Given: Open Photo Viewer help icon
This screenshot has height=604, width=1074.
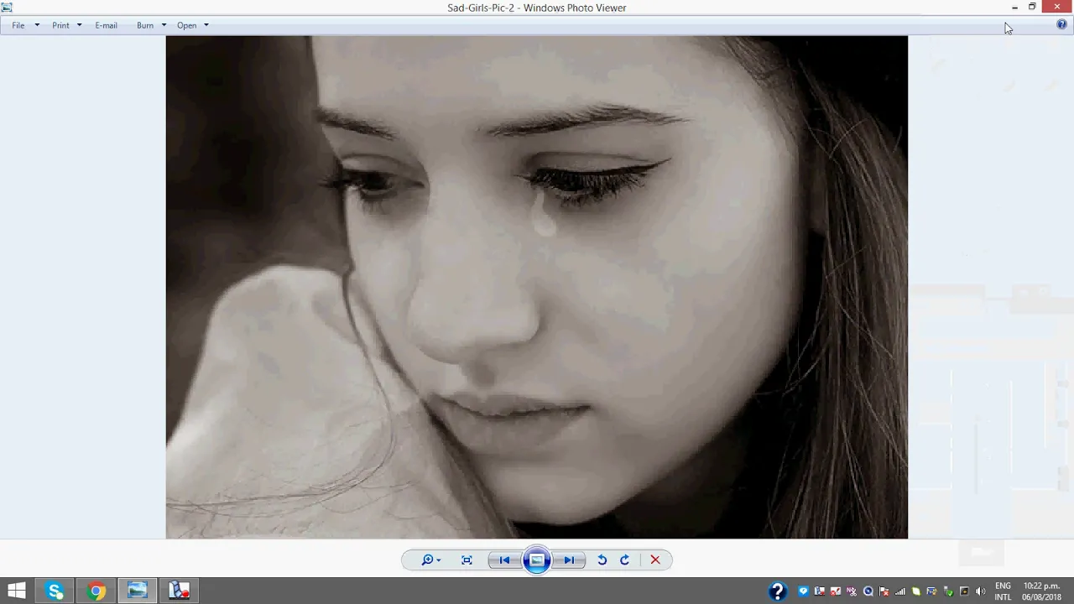Looking at the screenshot, I should click(x=1061, y=25).
